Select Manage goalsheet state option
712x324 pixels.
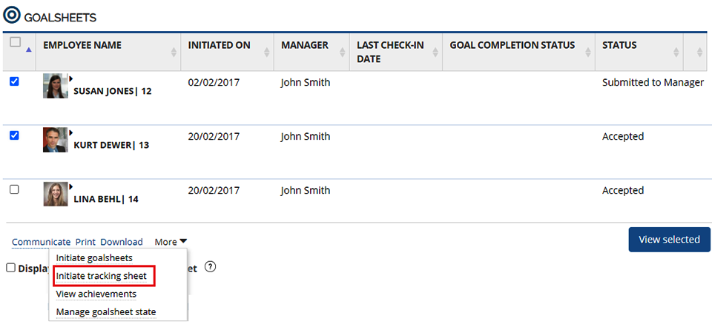point(106,312)
